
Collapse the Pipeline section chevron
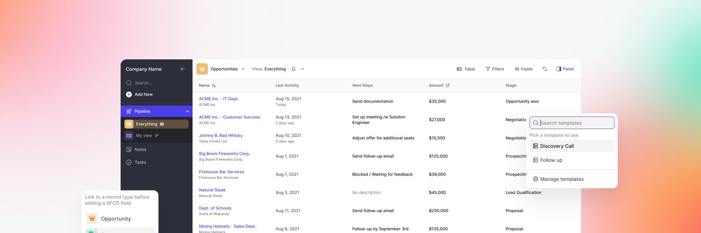coord(187,111)
